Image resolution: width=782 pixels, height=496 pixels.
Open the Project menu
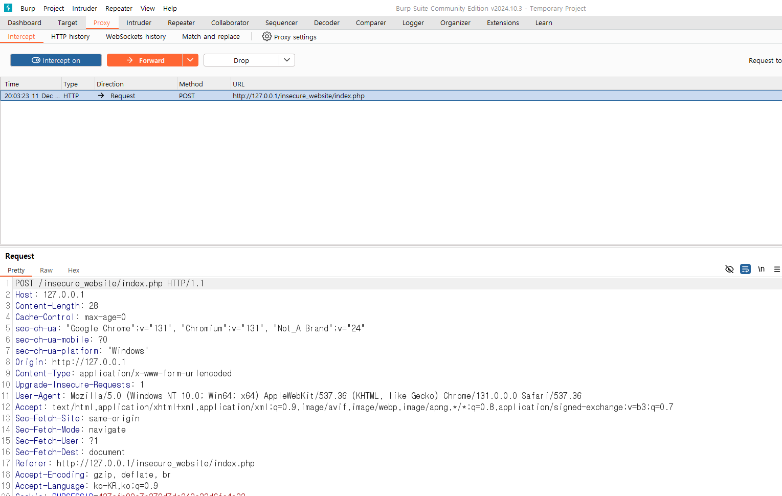54,8
